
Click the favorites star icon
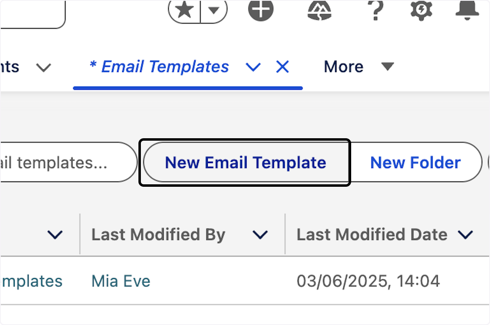tap(184, 11)
